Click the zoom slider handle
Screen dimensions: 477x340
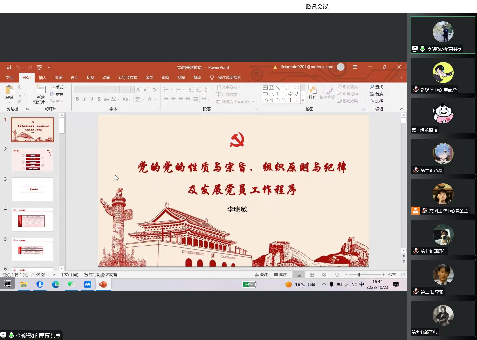(359, 275)
